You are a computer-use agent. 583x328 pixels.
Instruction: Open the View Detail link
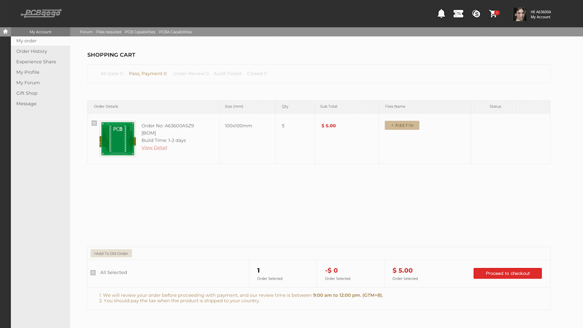tap(154, 148)
